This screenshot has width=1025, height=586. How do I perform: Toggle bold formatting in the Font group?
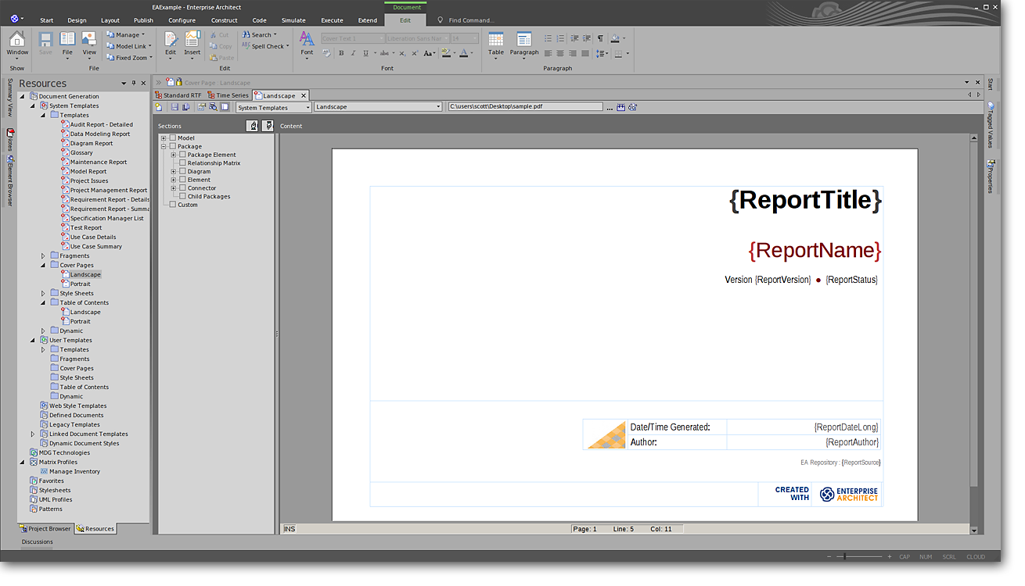click(341, 53)
